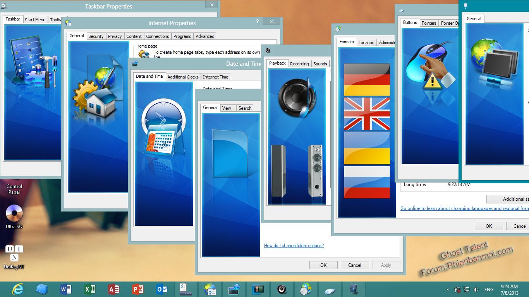
Task: Click the speaker volume icon in system tray
Action: (x=476, y=290)
